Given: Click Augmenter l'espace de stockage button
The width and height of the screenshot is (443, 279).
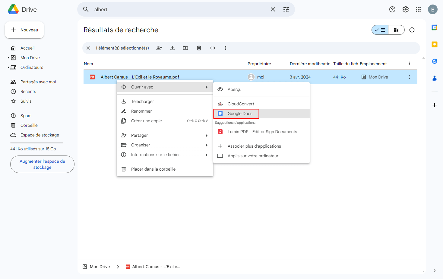Looking at the screenshot, I should coord(42,164).
